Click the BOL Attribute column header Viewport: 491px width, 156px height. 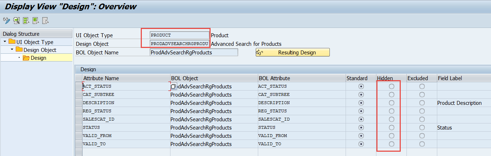(302, 78)
